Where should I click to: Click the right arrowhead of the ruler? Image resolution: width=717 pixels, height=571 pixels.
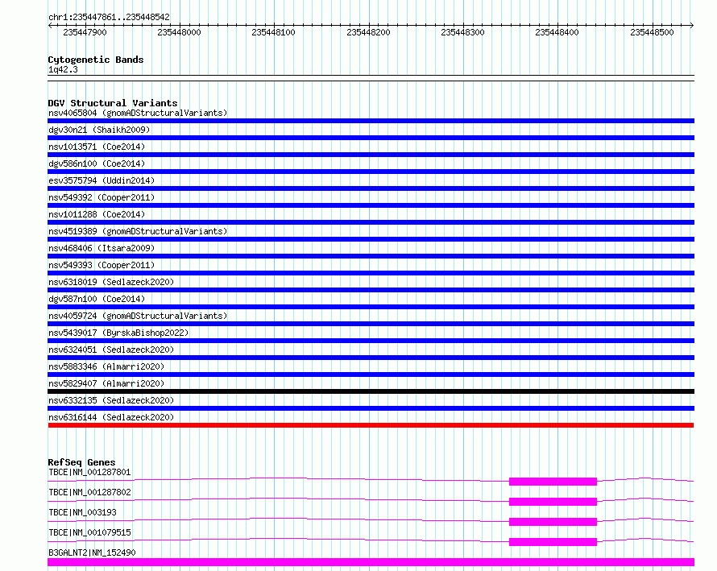point(691,25)
